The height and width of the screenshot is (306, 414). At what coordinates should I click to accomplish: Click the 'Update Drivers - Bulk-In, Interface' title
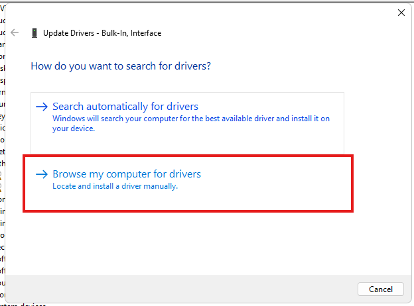point(102,33)
